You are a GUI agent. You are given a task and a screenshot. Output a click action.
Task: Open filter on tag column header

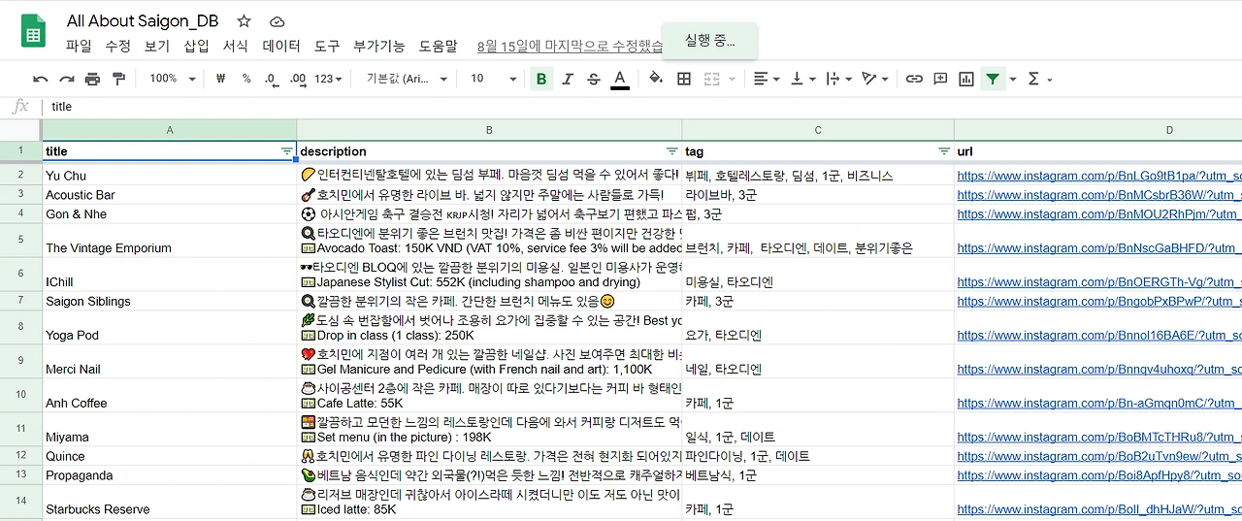pos(944,151)
